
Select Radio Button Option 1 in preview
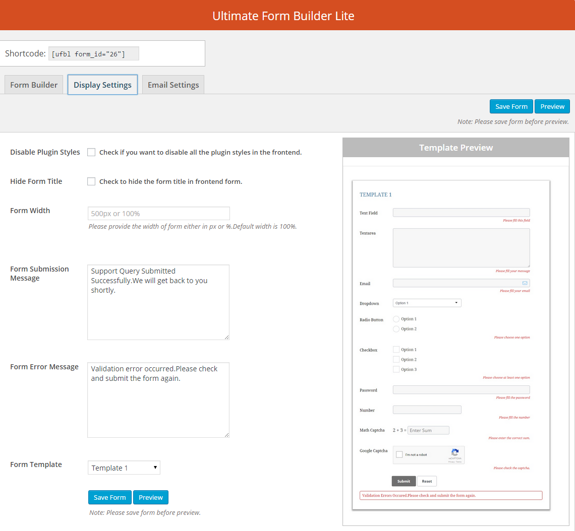pyautogui.click(x=396, y=319)
